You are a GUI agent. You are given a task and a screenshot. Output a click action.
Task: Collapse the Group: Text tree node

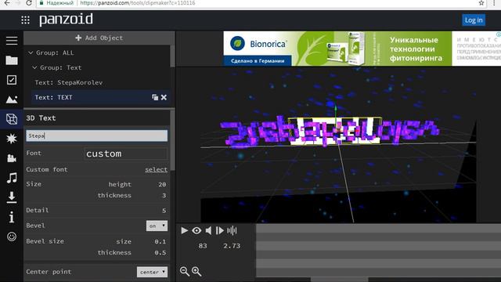(x=34, y=67)
